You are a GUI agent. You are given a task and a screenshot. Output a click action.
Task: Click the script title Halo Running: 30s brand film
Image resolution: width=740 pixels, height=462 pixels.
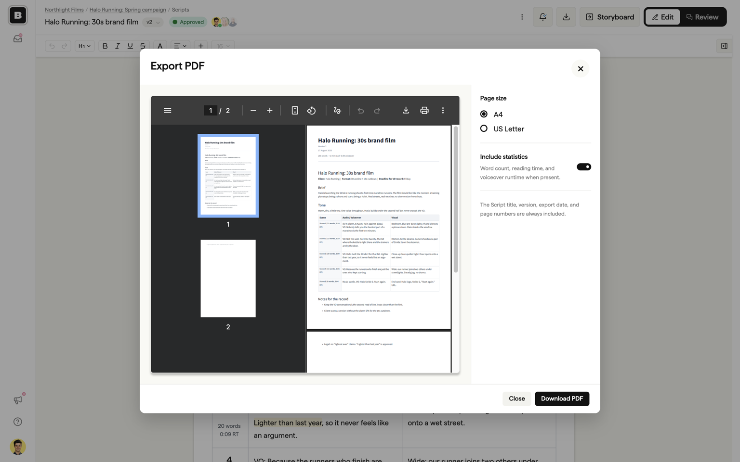pyautogui.click(x=92, y=22)
